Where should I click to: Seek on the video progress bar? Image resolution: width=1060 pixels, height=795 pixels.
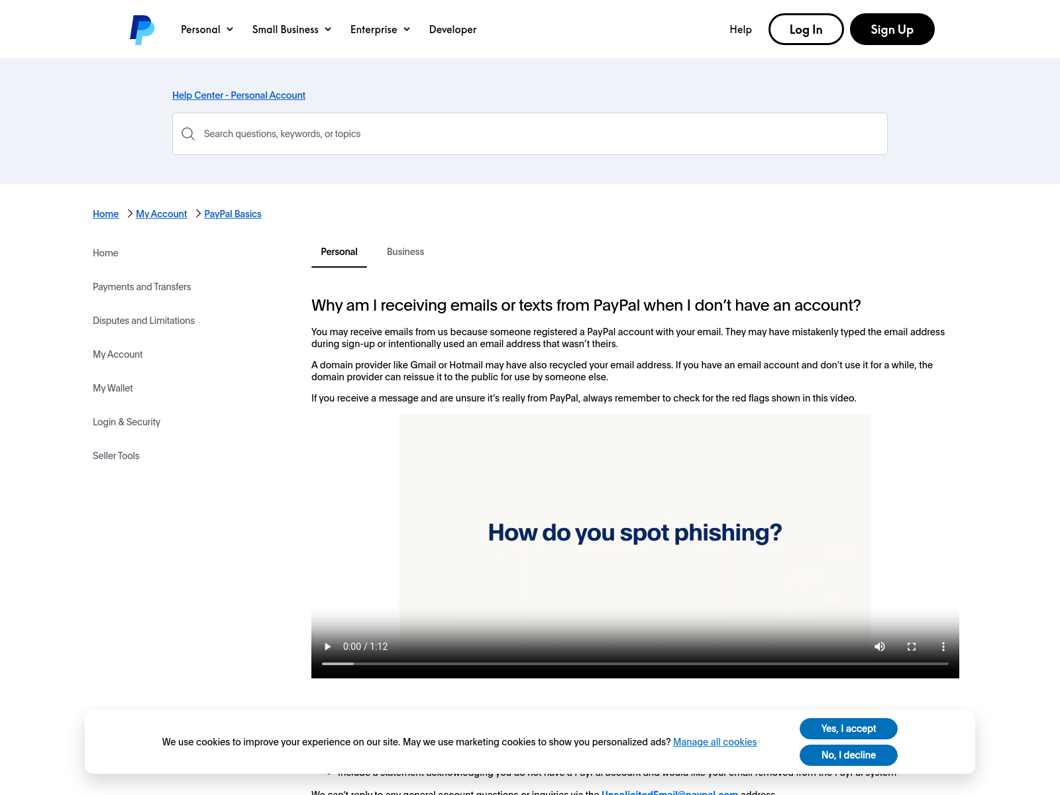pos(635,664)
